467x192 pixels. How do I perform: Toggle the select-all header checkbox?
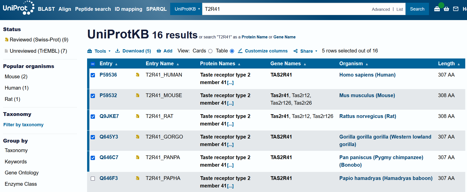click(93, 64)
